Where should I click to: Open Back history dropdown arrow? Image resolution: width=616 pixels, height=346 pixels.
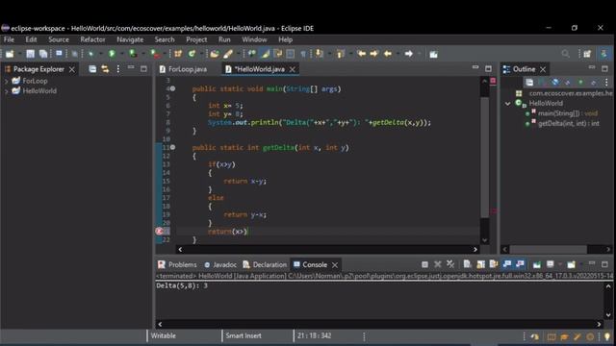click(398, 54)
